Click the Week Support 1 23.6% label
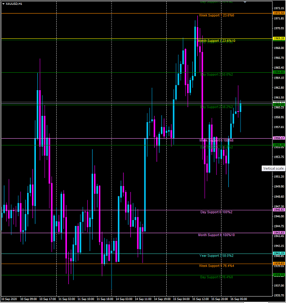The height and width of the screenshot is (303, 286). (216, 16)
